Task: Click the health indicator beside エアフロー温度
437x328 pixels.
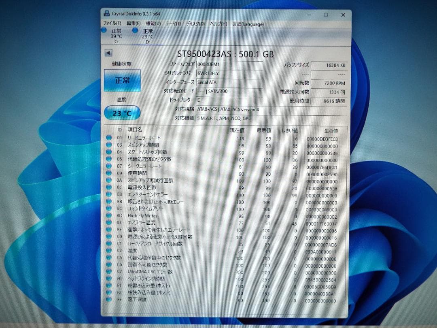Action: 108,223
